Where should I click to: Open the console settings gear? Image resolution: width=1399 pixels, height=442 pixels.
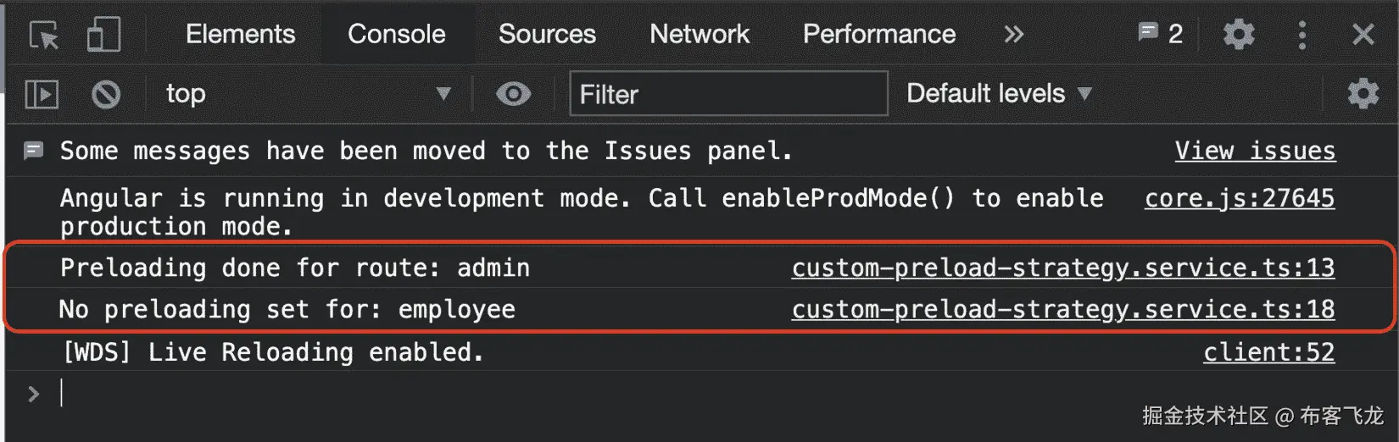(x=1363, y=94)
